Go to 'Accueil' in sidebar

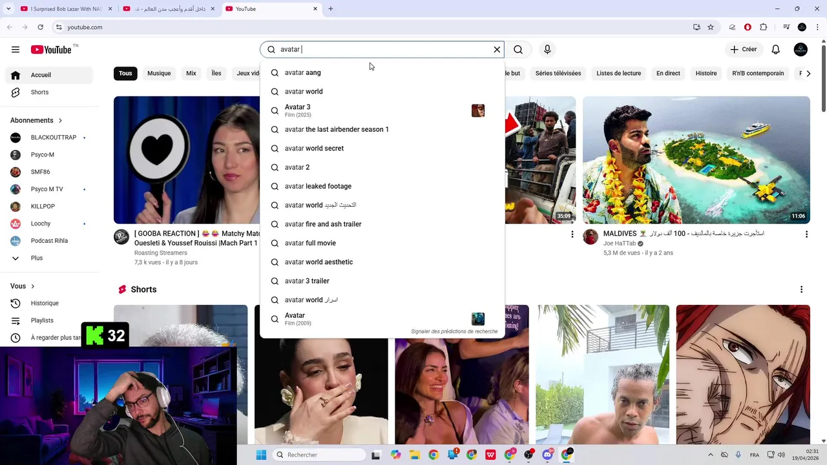(x=49, y=75)
